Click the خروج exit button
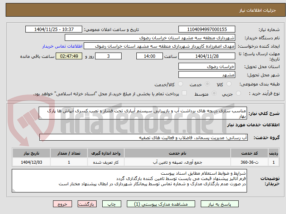The width and height of the screenshot is (286, 214). 63,204
